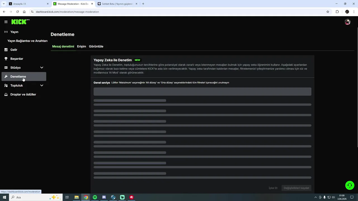Go back with the browser back arrow
Image resolution: width=358 pixels, height=201 pixels.
tap(4, 12)
